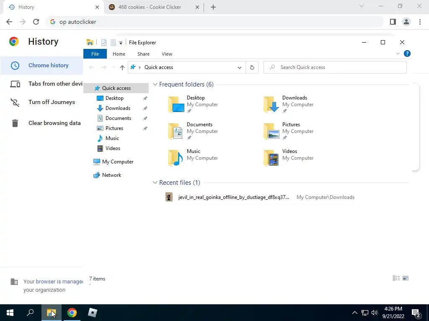Select the Desktop frequent folder icon
Screen dimensions: 429x321
[x=176, y=104]
